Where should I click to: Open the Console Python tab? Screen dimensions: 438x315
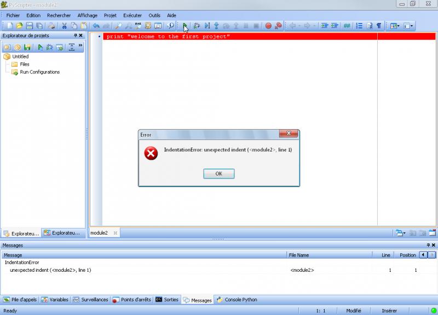point(237,300)
